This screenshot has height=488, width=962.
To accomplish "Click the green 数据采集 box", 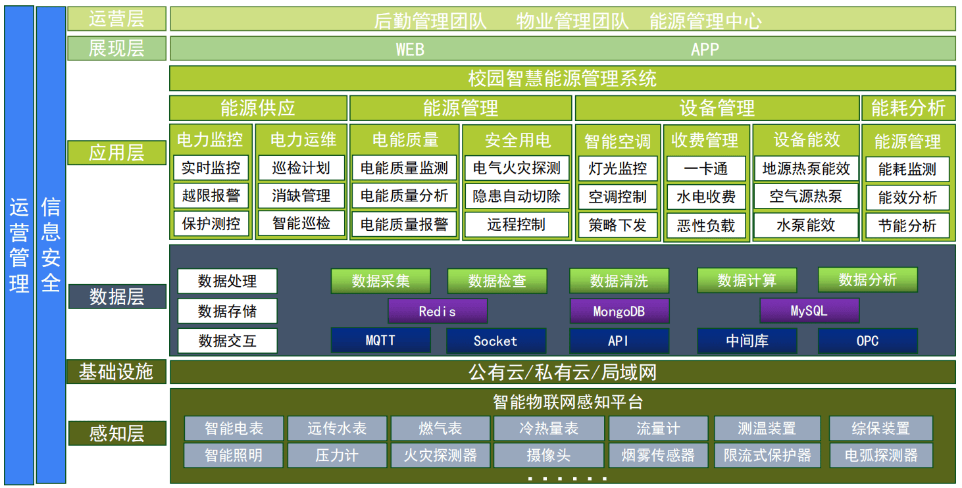I will click(x=380, y=281).
